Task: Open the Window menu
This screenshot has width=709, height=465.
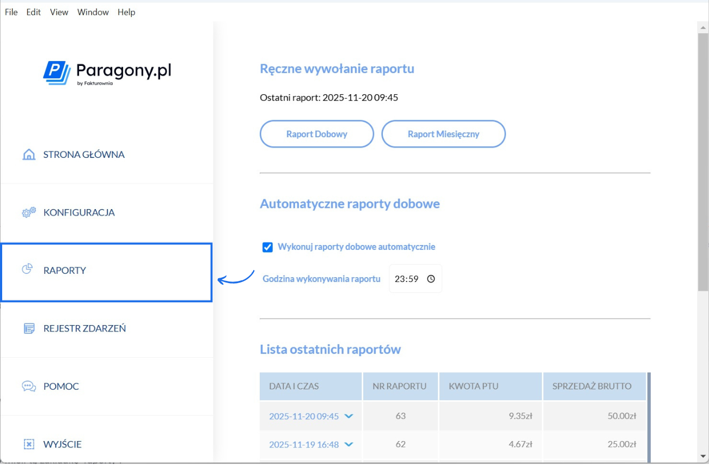Action: tap(93, 12)
